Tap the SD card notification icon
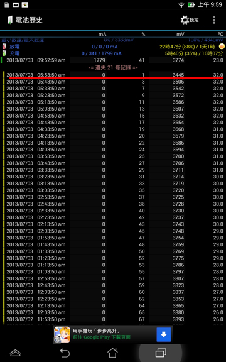 coord(7,4)
